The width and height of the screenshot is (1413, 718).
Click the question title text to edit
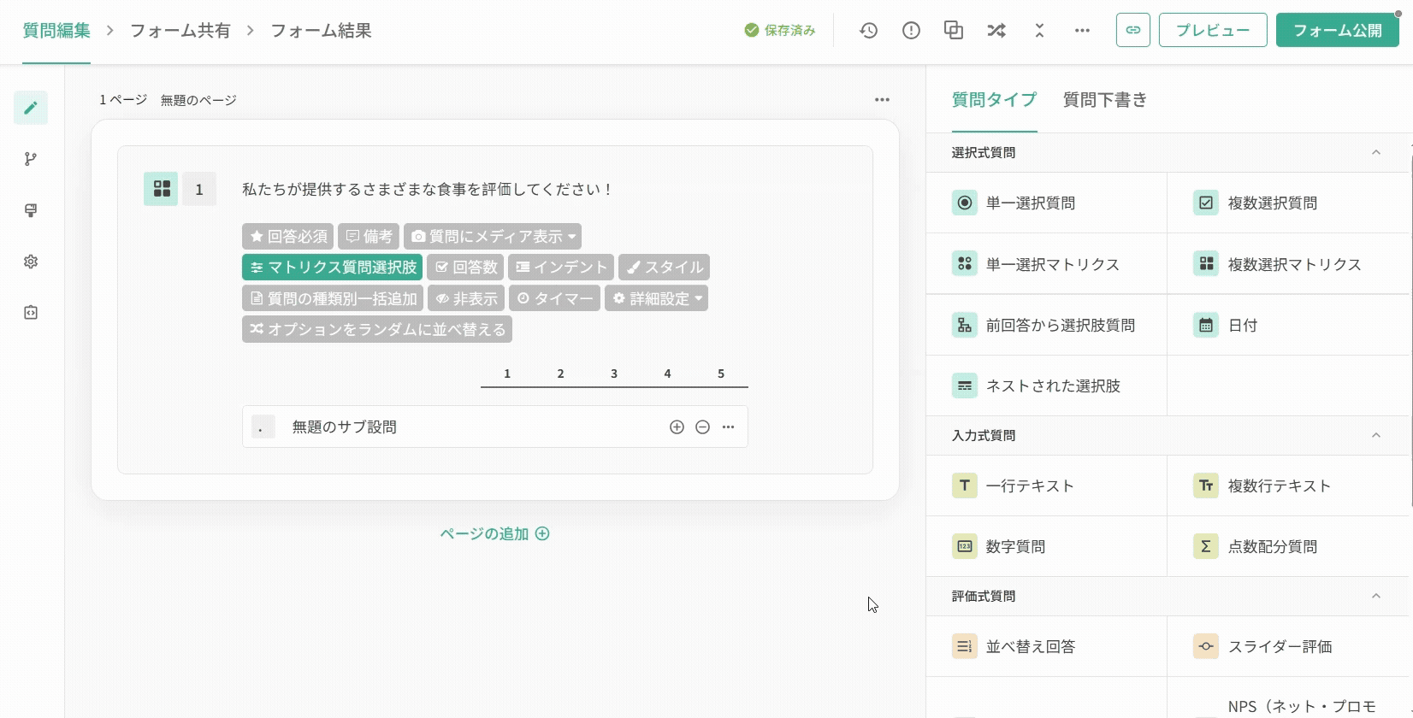[x=428, y=189]
